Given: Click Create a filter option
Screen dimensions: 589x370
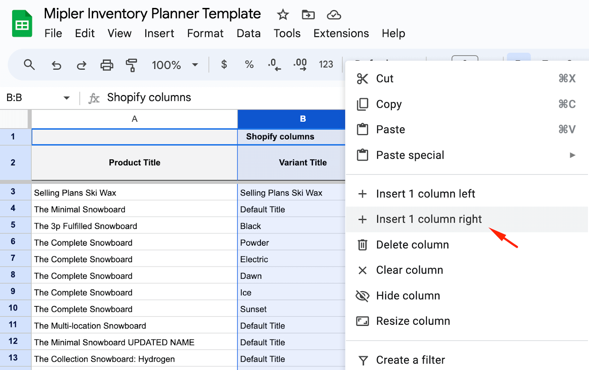Looking at the screenshot, I should pyautogui.click(x=410, y=360).
